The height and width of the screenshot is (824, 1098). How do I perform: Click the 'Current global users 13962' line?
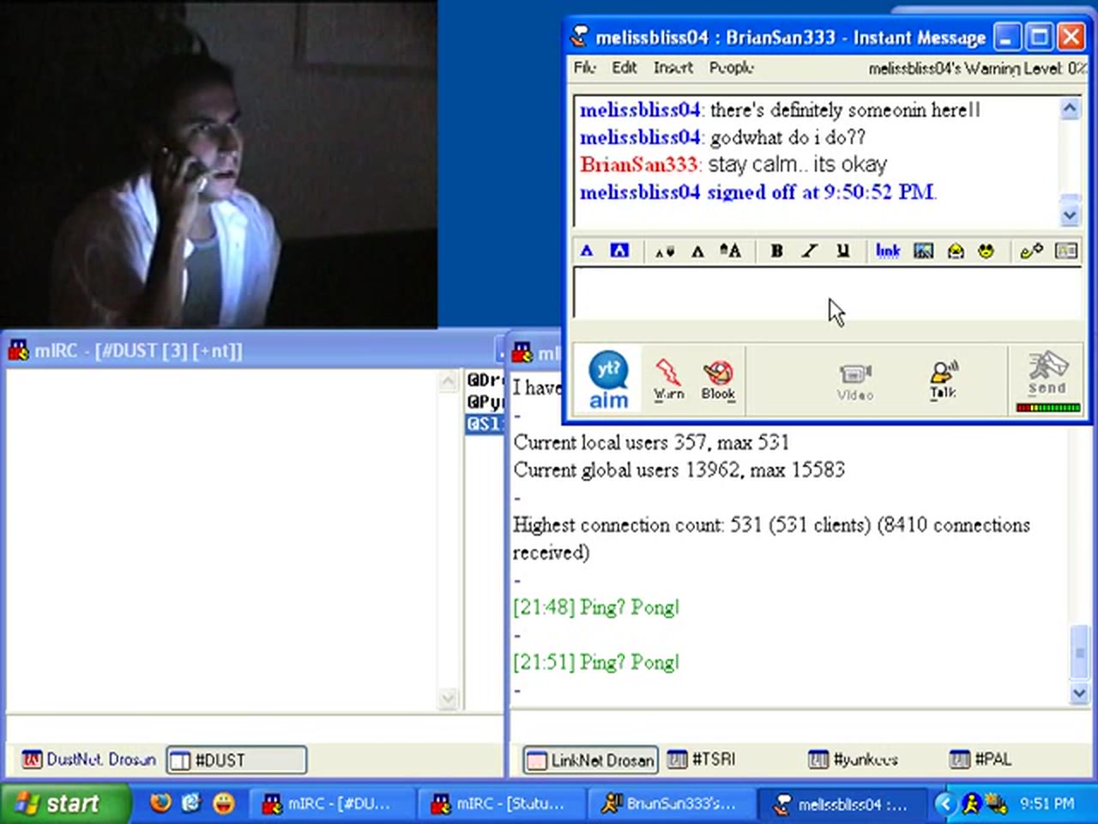coord(679,470)
